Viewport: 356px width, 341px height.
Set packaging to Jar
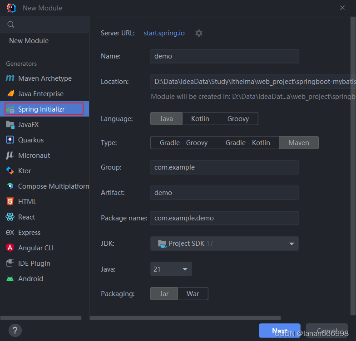click(164, 294)
